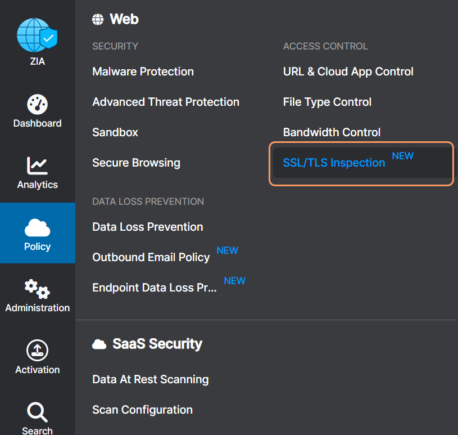Click the ZIA globe shield logo
The height and width of the screenshot is (435, 458).
37,35
